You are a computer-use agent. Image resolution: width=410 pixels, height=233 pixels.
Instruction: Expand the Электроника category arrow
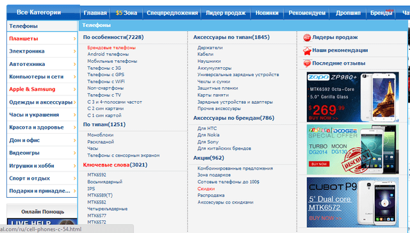(74, 51)
